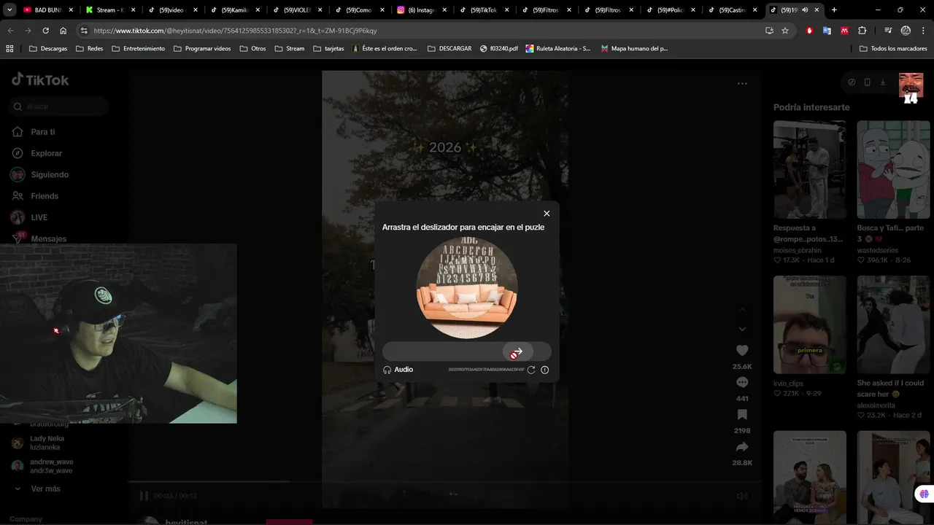Switch to BAD BUNNY YouTube tab
934x525 pixels.
point(47,10)
